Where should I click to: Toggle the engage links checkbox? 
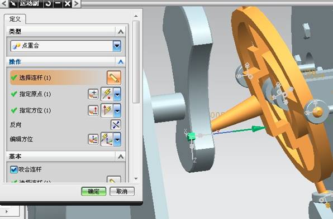pos(14,169)
